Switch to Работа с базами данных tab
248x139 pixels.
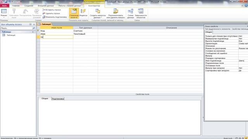coord(70,6)
